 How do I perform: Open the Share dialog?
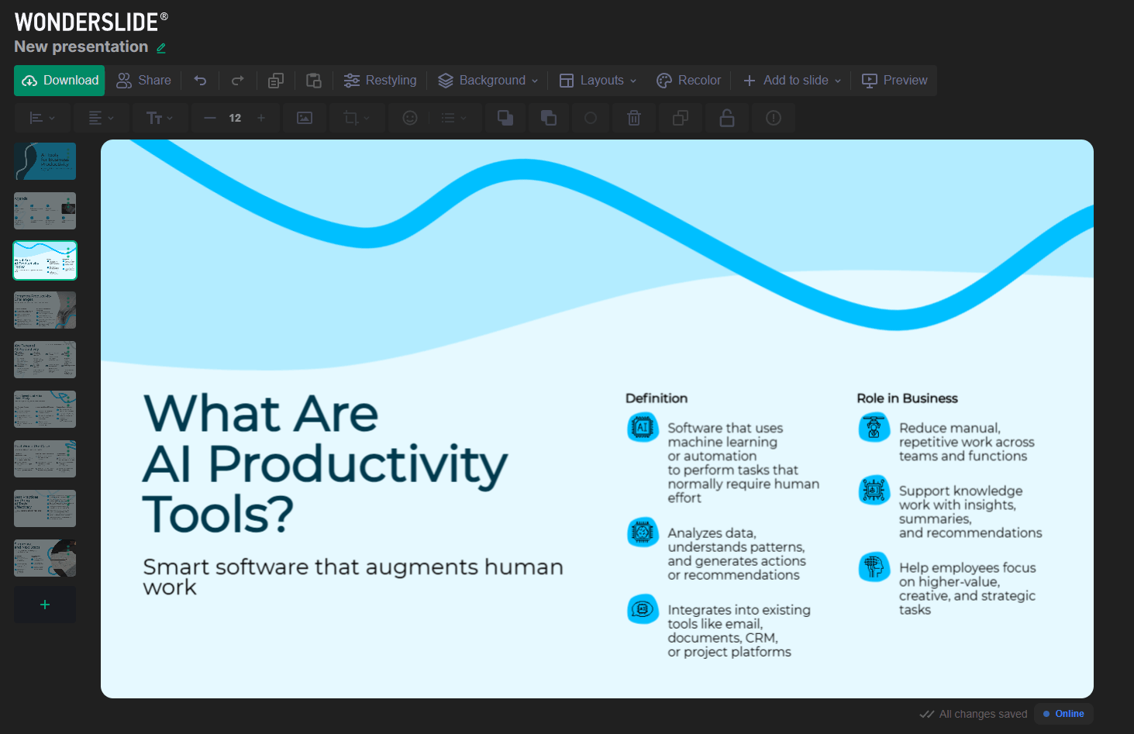point(143,81)
